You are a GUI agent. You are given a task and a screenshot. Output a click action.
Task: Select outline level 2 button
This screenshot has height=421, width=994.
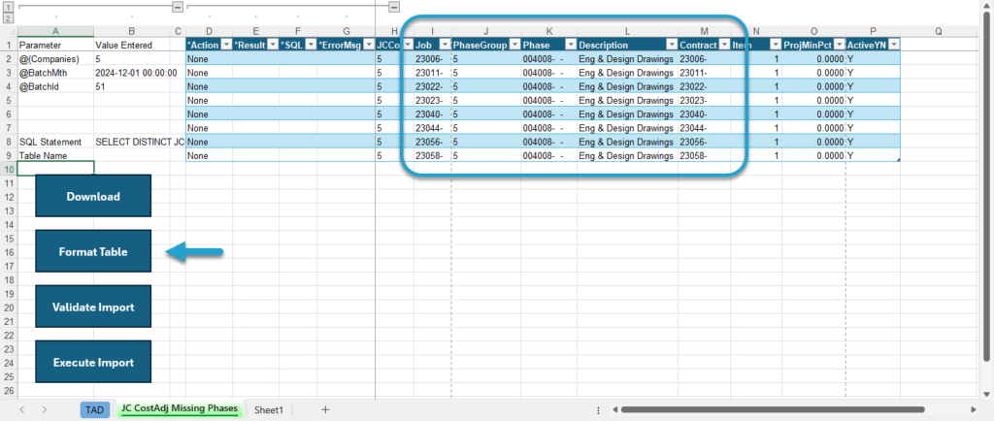(8, 17)
